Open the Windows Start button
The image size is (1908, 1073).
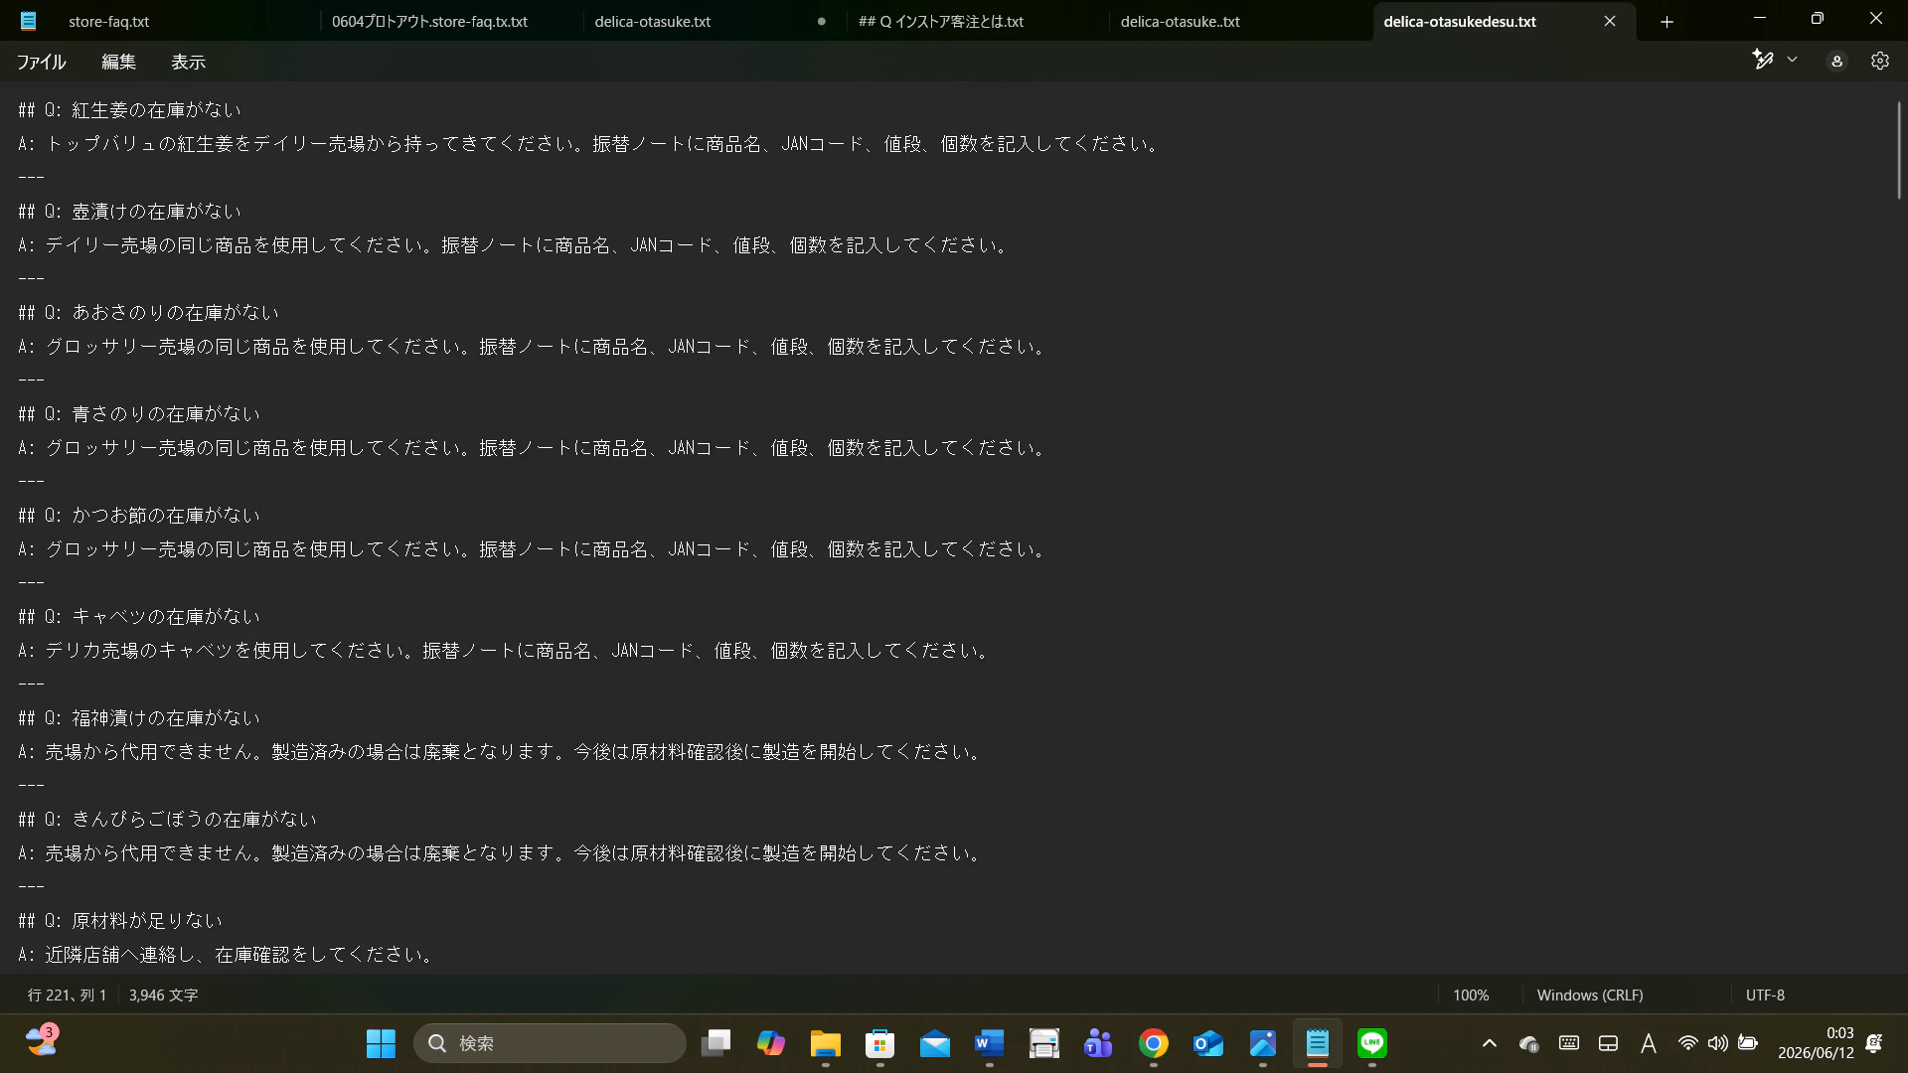click(381, 1043)
